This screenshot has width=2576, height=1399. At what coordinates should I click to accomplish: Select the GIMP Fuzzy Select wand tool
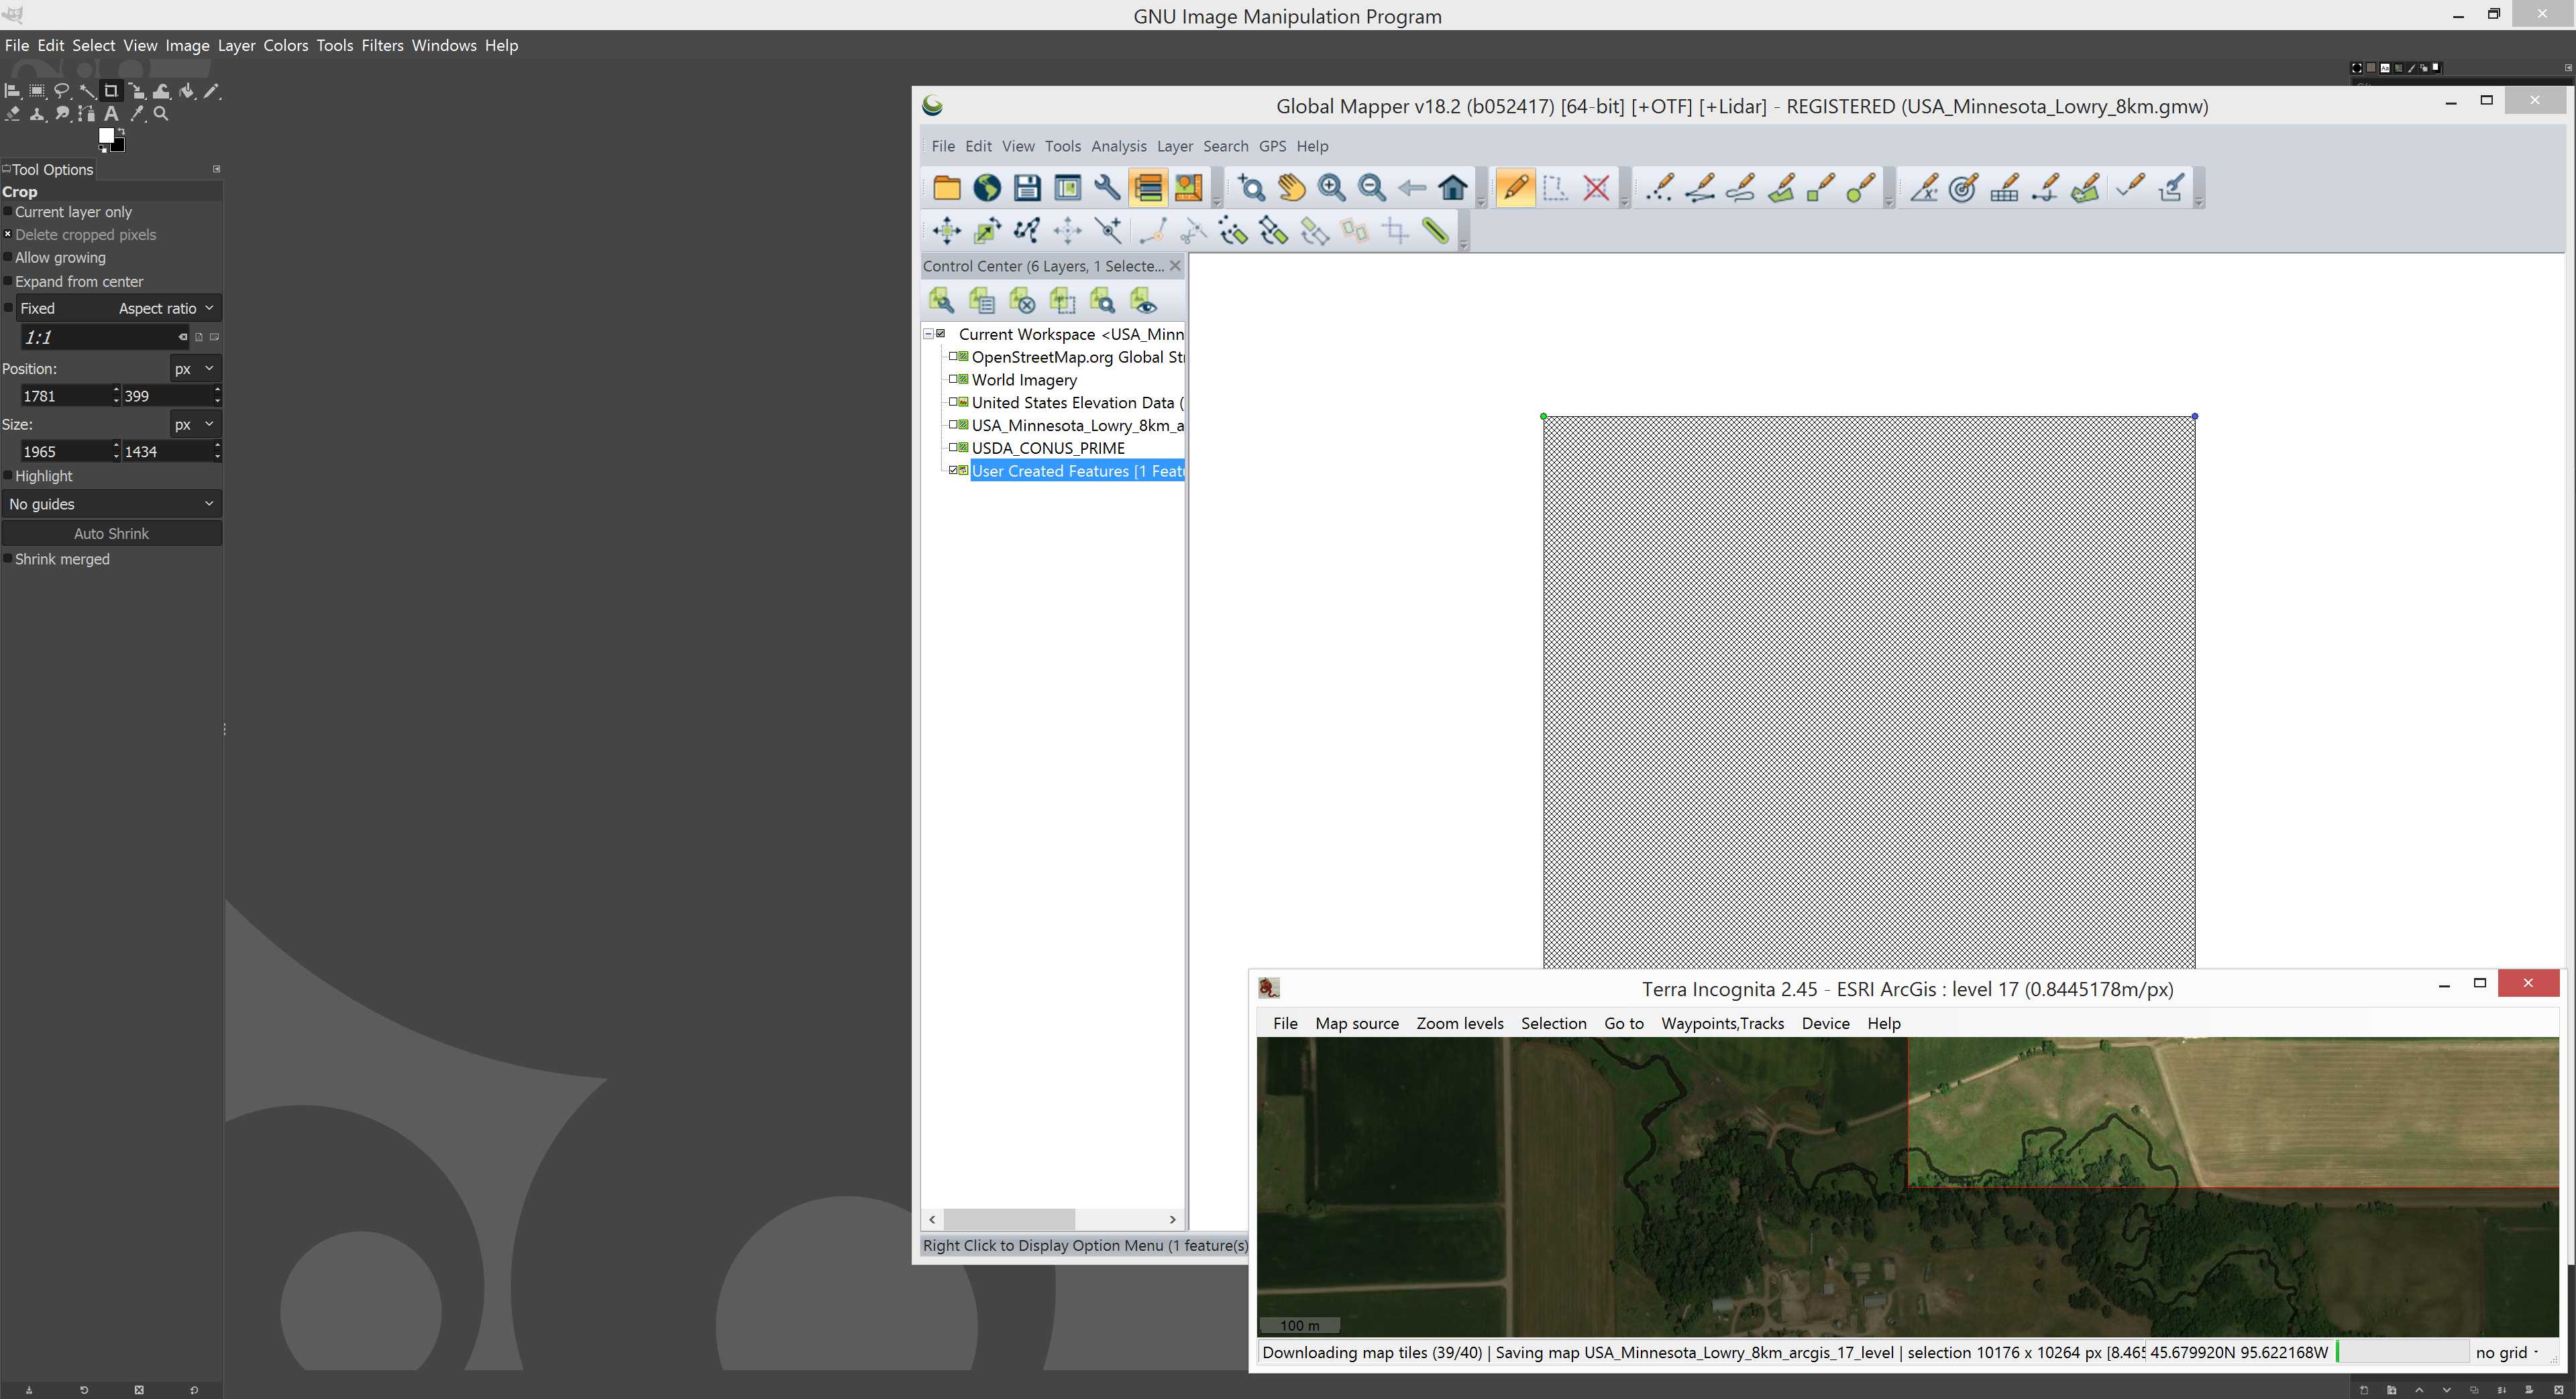click(87, 91)
